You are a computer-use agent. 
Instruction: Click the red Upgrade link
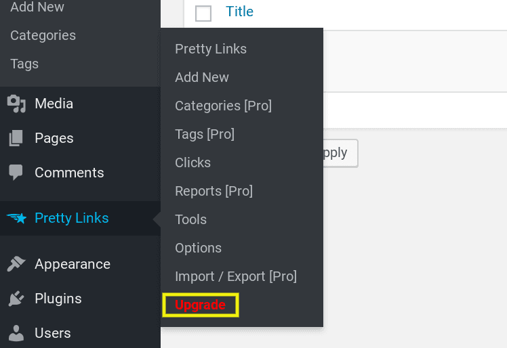click(200, 305)
